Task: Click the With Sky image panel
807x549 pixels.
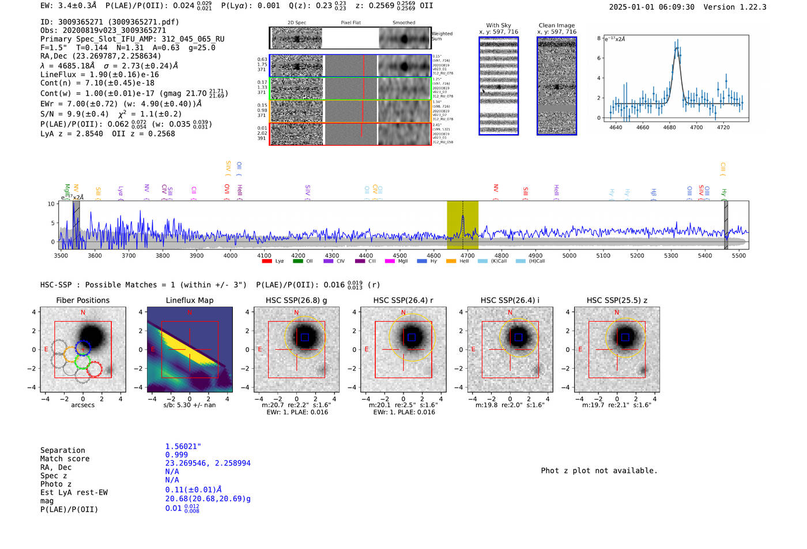Action: (499, 86)
